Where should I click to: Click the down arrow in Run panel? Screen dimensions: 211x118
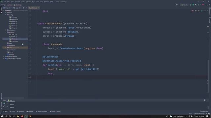pyautogui.click(x=7, y=106)
